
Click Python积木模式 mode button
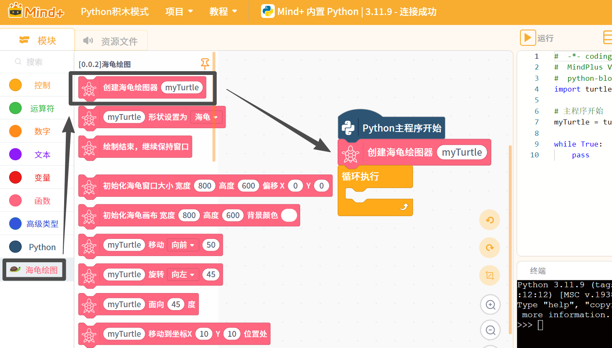[114, 12]
